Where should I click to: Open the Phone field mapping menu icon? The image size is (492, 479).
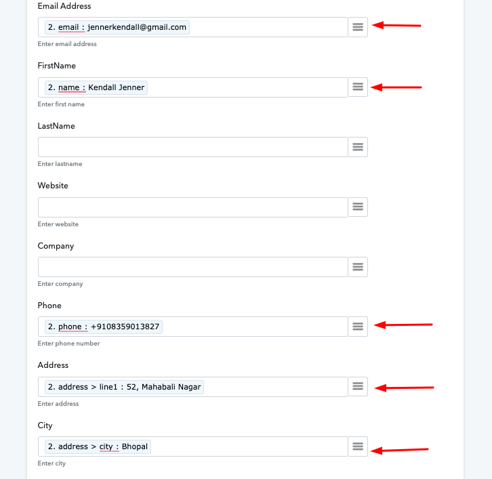click(358, 327)
